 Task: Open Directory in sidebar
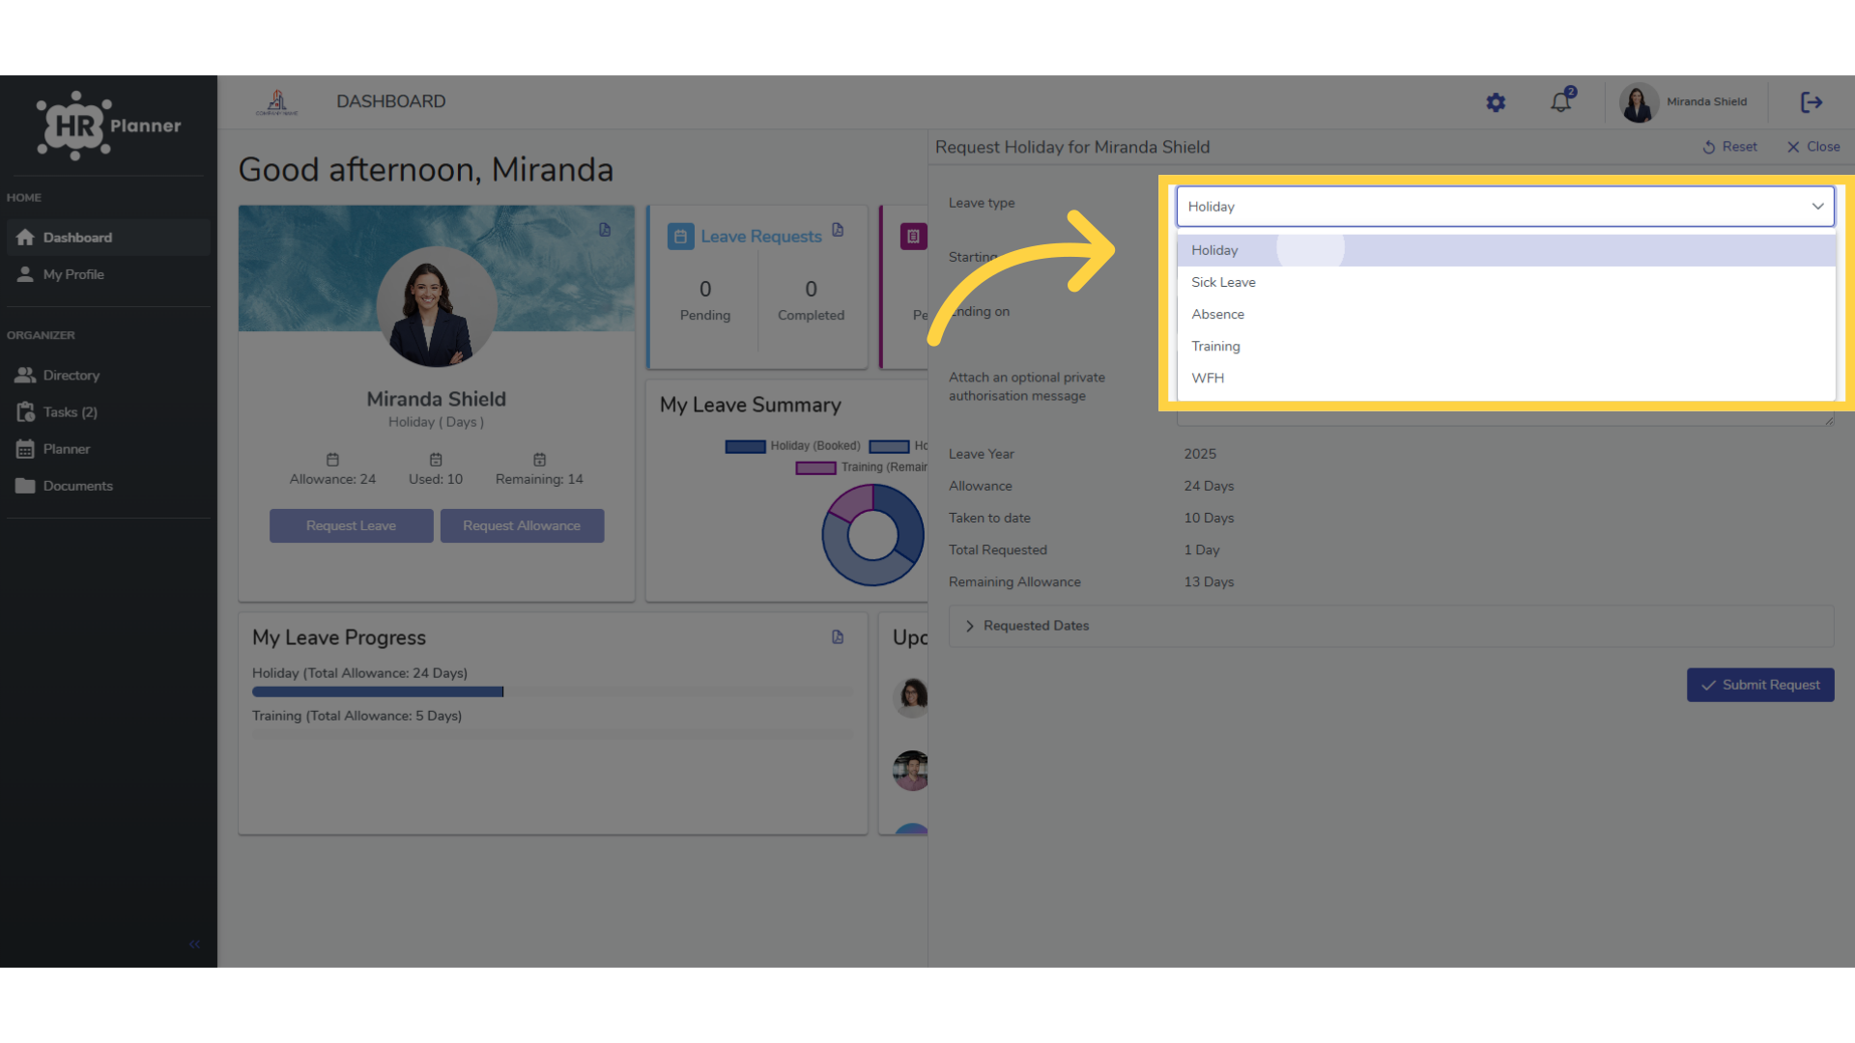point(108,376)
